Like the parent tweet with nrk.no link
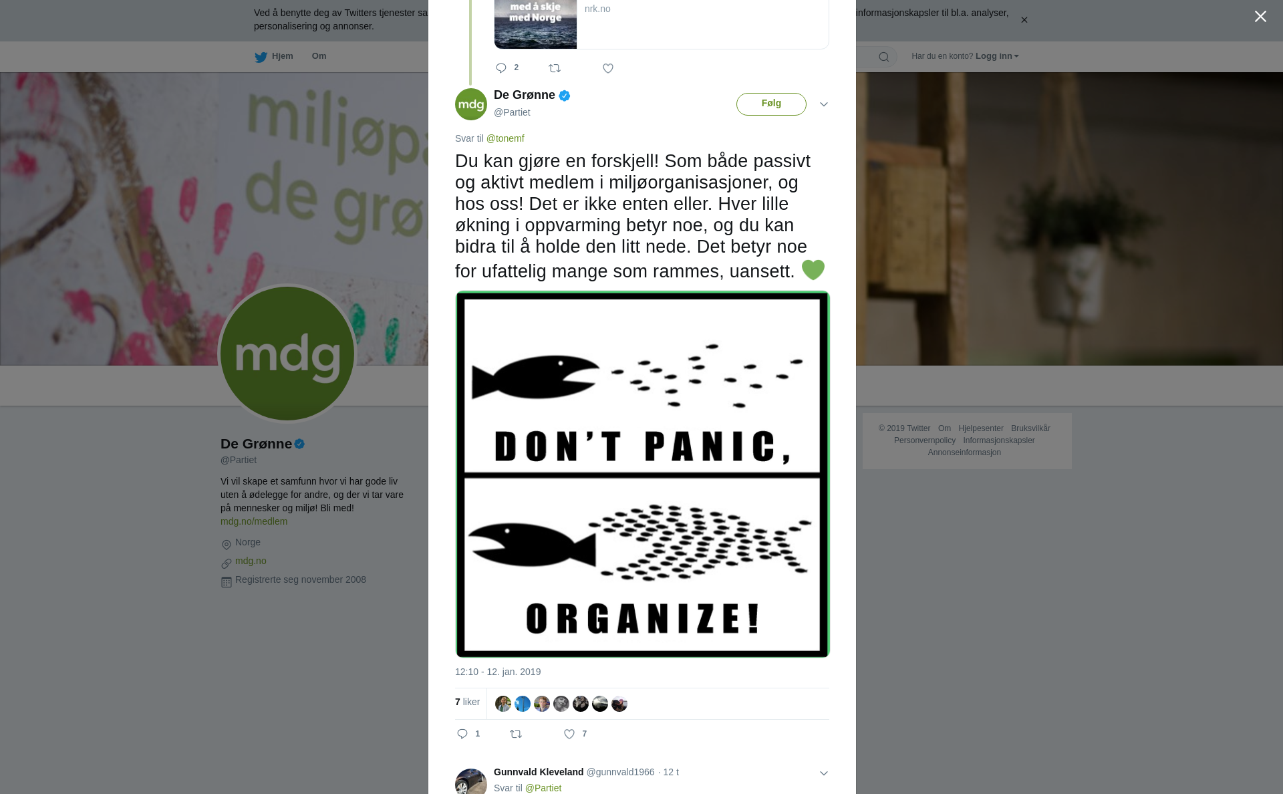 pos(608,68)
